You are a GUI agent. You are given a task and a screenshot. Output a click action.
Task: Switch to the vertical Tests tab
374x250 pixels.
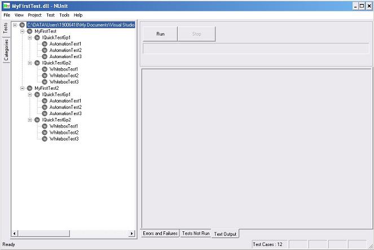click(6, 28)
